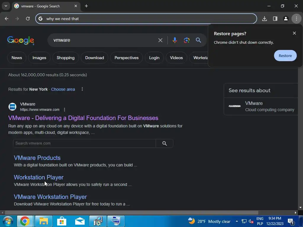Open a new tab with plus button
Image resolution: width=303 pixels, height=227 pixels.
[x=86, y=6]
